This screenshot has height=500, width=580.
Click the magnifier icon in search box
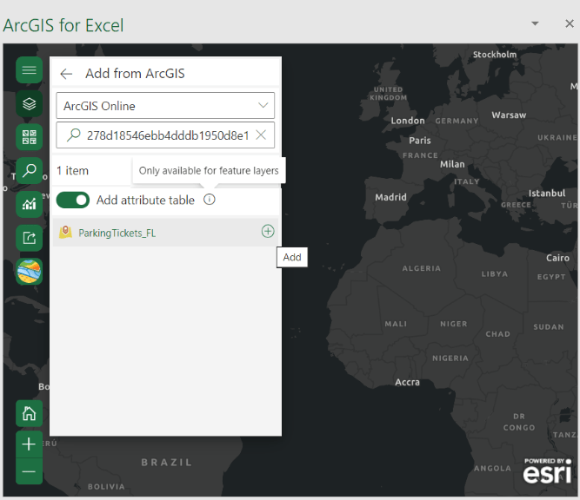pos(74,135)
